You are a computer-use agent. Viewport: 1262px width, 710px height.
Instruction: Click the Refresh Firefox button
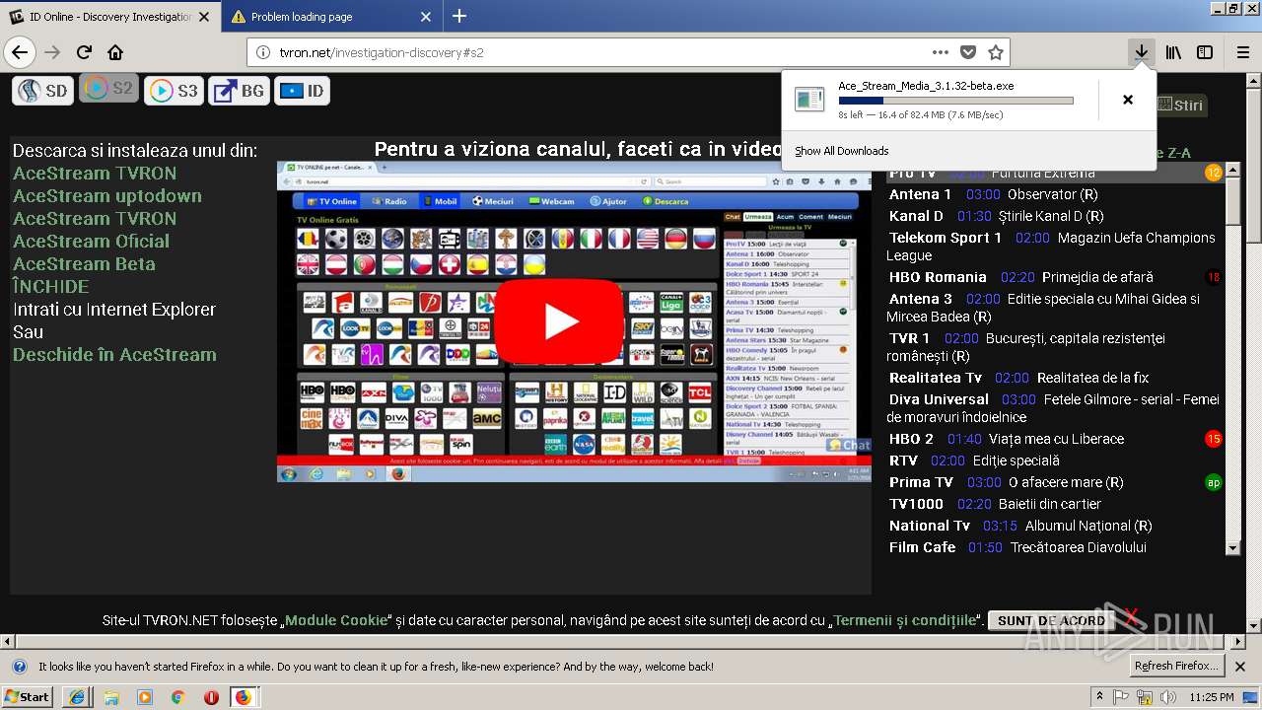click(1178, 666)
